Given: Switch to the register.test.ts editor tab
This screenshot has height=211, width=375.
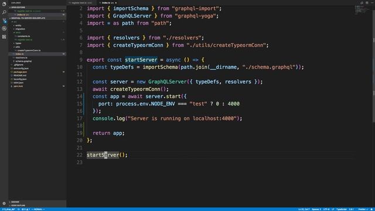Looking at the screenshot, I should click(x=82, y=3).
